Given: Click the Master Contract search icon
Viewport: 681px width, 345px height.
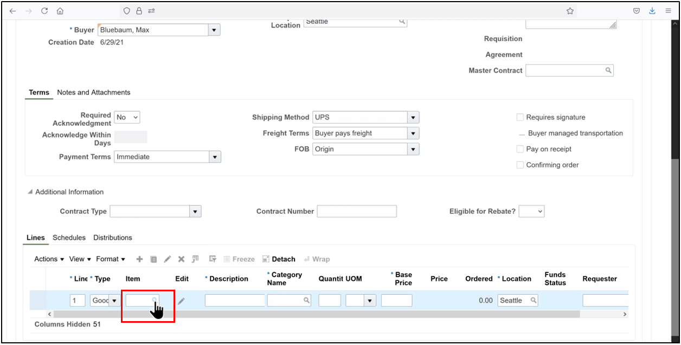Looking at the screenshot, I should pos(608,70).
